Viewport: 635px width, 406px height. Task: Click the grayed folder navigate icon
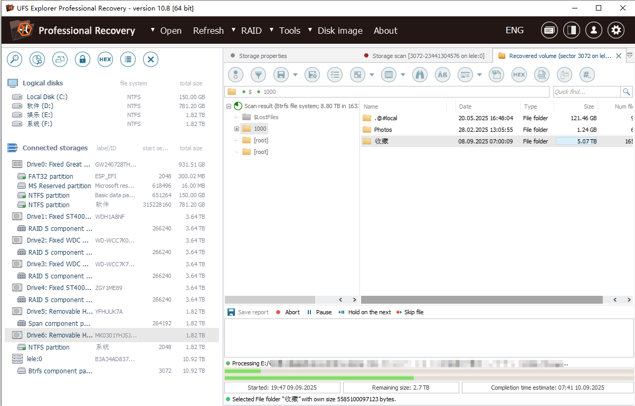[x=565, y=75]
